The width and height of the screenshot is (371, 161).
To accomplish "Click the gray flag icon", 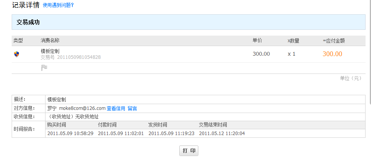I will click(x=44, y=68).
